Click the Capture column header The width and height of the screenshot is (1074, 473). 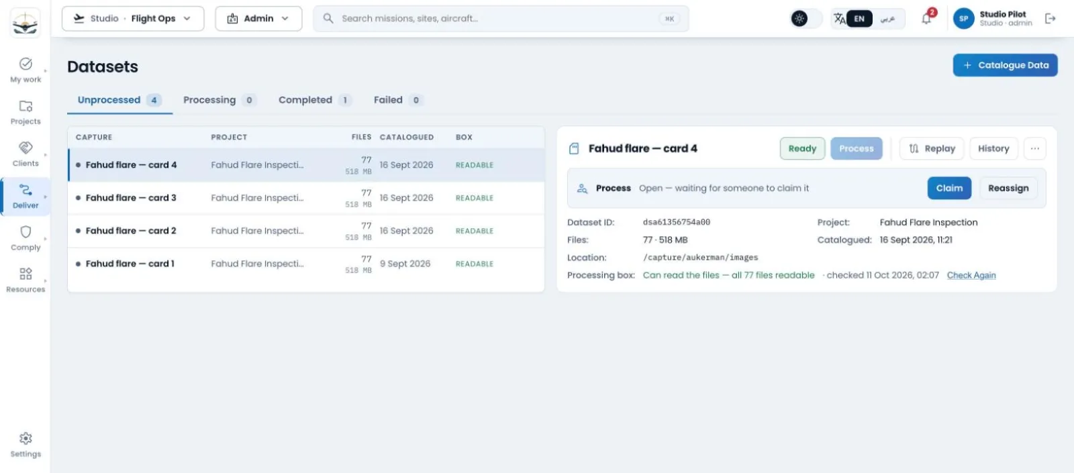coord(94,137)
